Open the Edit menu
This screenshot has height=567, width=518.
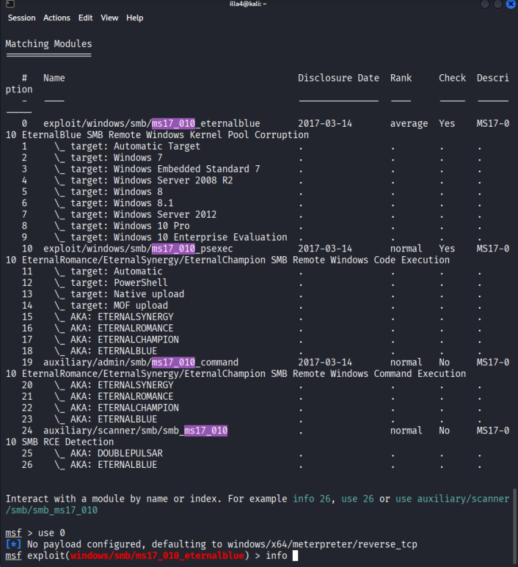coord(86,18)
